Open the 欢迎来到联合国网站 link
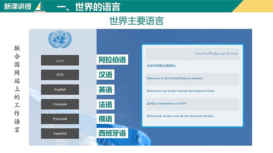This screenshot has height=153, width=273. [161, 66]
